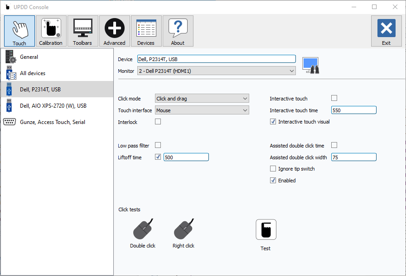
Task: Open the Advanced tab
Action: coord(115,31)
